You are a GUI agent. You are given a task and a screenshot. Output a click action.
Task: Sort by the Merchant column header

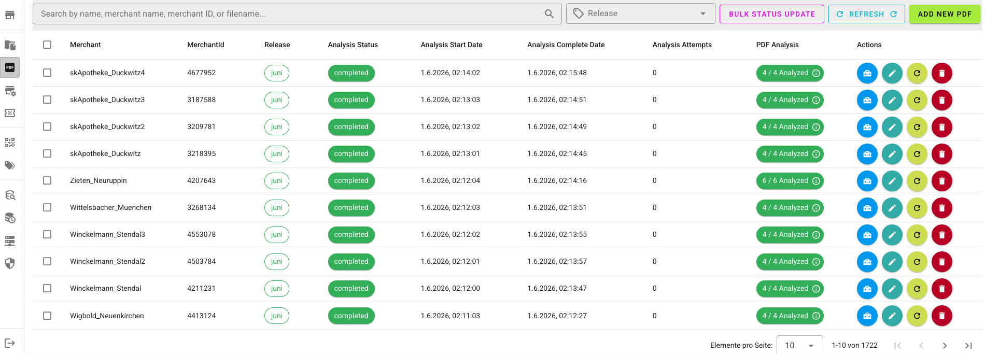[x=86, y=45]
